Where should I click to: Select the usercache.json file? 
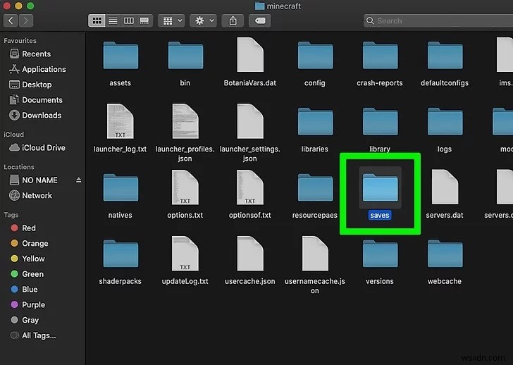tap(250, 254)
